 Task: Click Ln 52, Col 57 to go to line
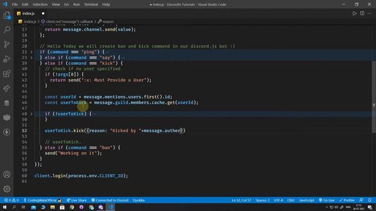coord(241,200)
